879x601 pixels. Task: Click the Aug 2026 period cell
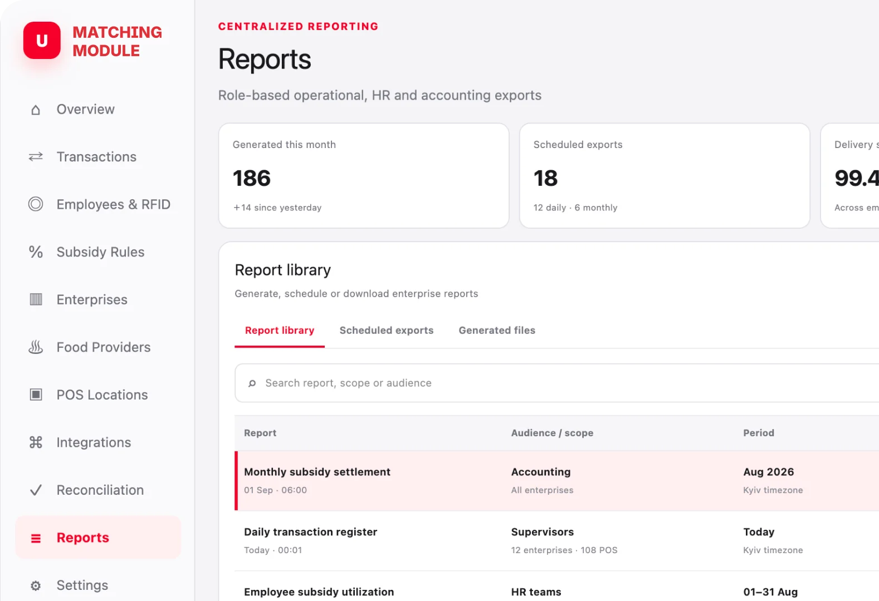coord(769,472)
